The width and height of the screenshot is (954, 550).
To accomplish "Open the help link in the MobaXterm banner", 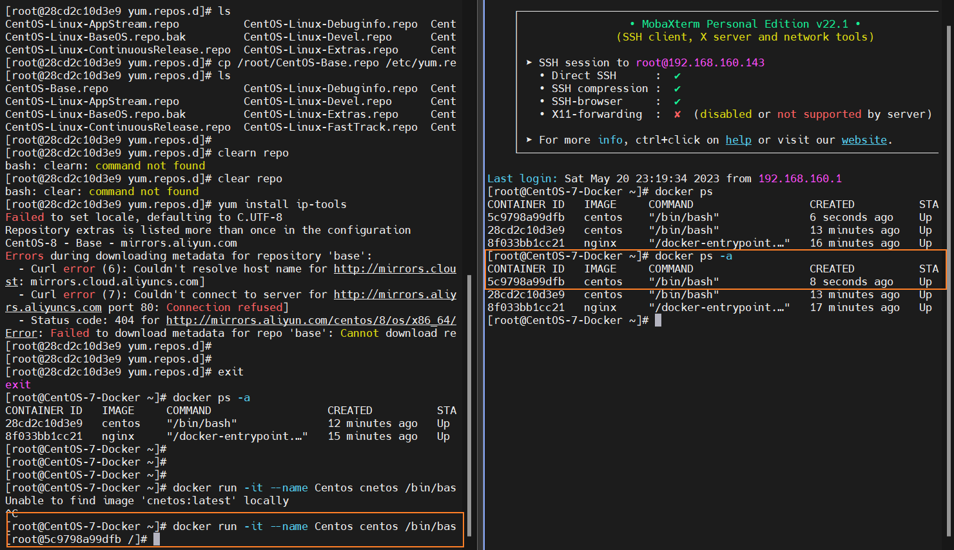I will 738,140.
